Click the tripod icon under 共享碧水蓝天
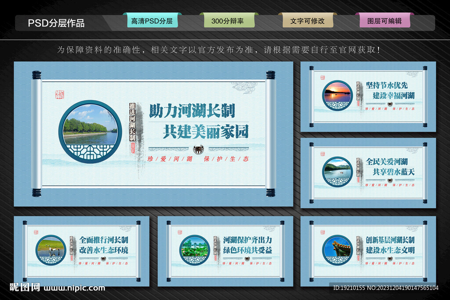This screenshot has width=450, height=300. point(390,181)
